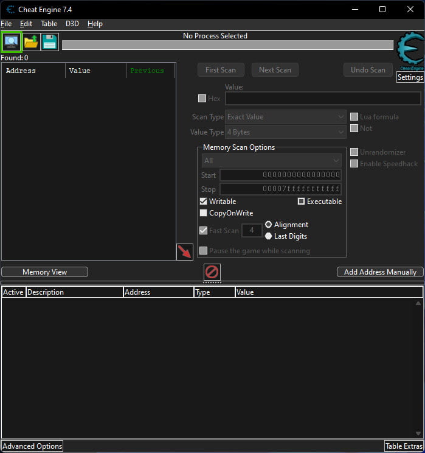Uncheck the Writable checkbox
Viewport: 425px width, 453px height.
(x=204, y=201)
